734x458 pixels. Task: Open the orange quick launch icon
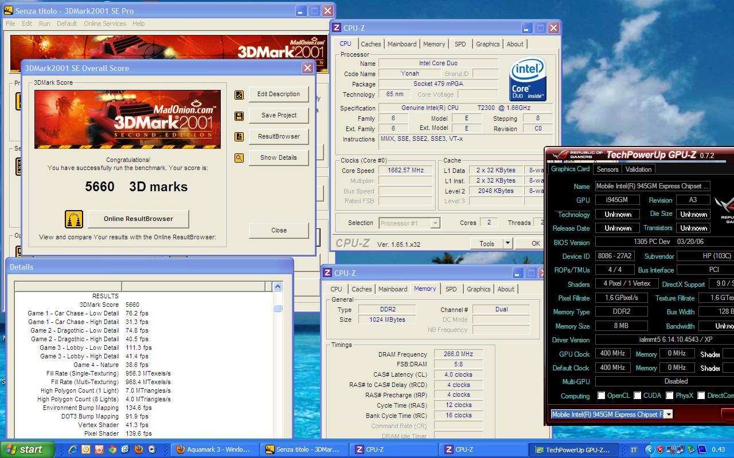(x=99, y=449)
